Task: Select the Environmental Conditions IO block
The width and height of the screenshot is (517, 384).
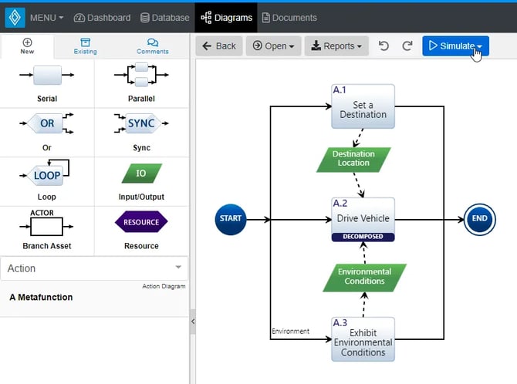Action: 364,278
